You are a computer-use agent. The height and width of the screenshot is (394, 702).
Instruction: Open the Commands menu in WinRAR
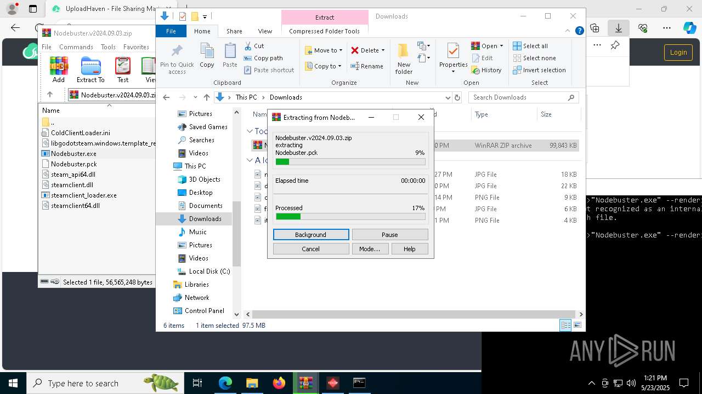point(76,47)
